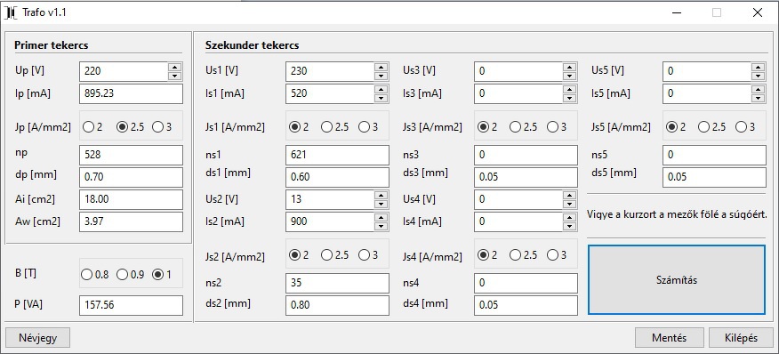Screen dimensions: 779x354
Task: Decrease Up voltage with down arrow
Action: click(x=174, y=76)
